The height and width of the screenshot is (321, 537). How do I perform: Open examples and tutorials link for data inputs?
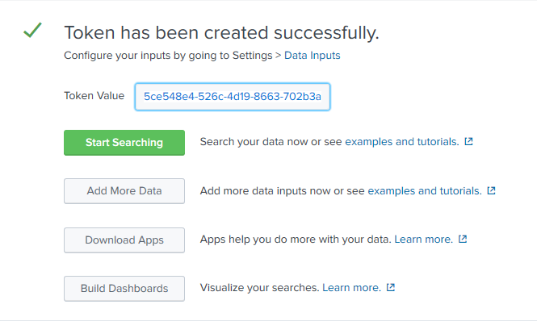[x=425, y=190]
